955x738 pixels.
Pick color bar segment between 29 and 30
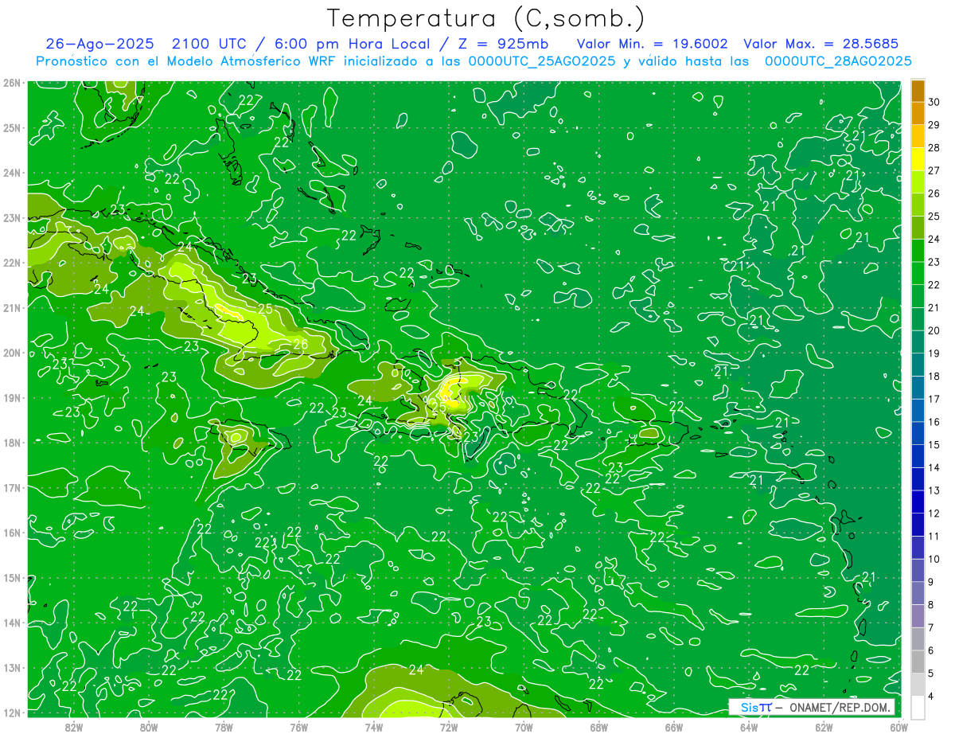(918, 114)
